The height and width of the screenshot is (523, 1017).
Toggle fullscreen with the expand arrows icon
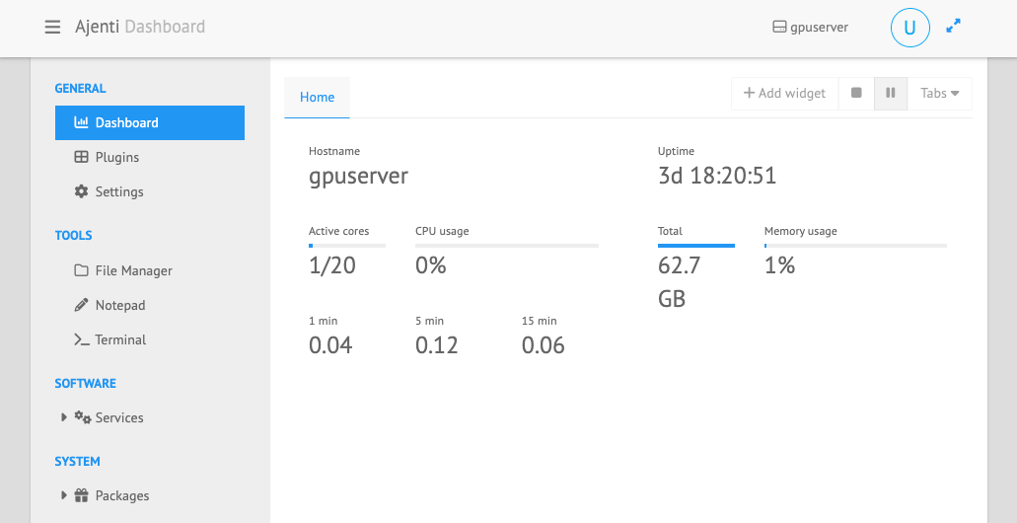coord(953,26)
